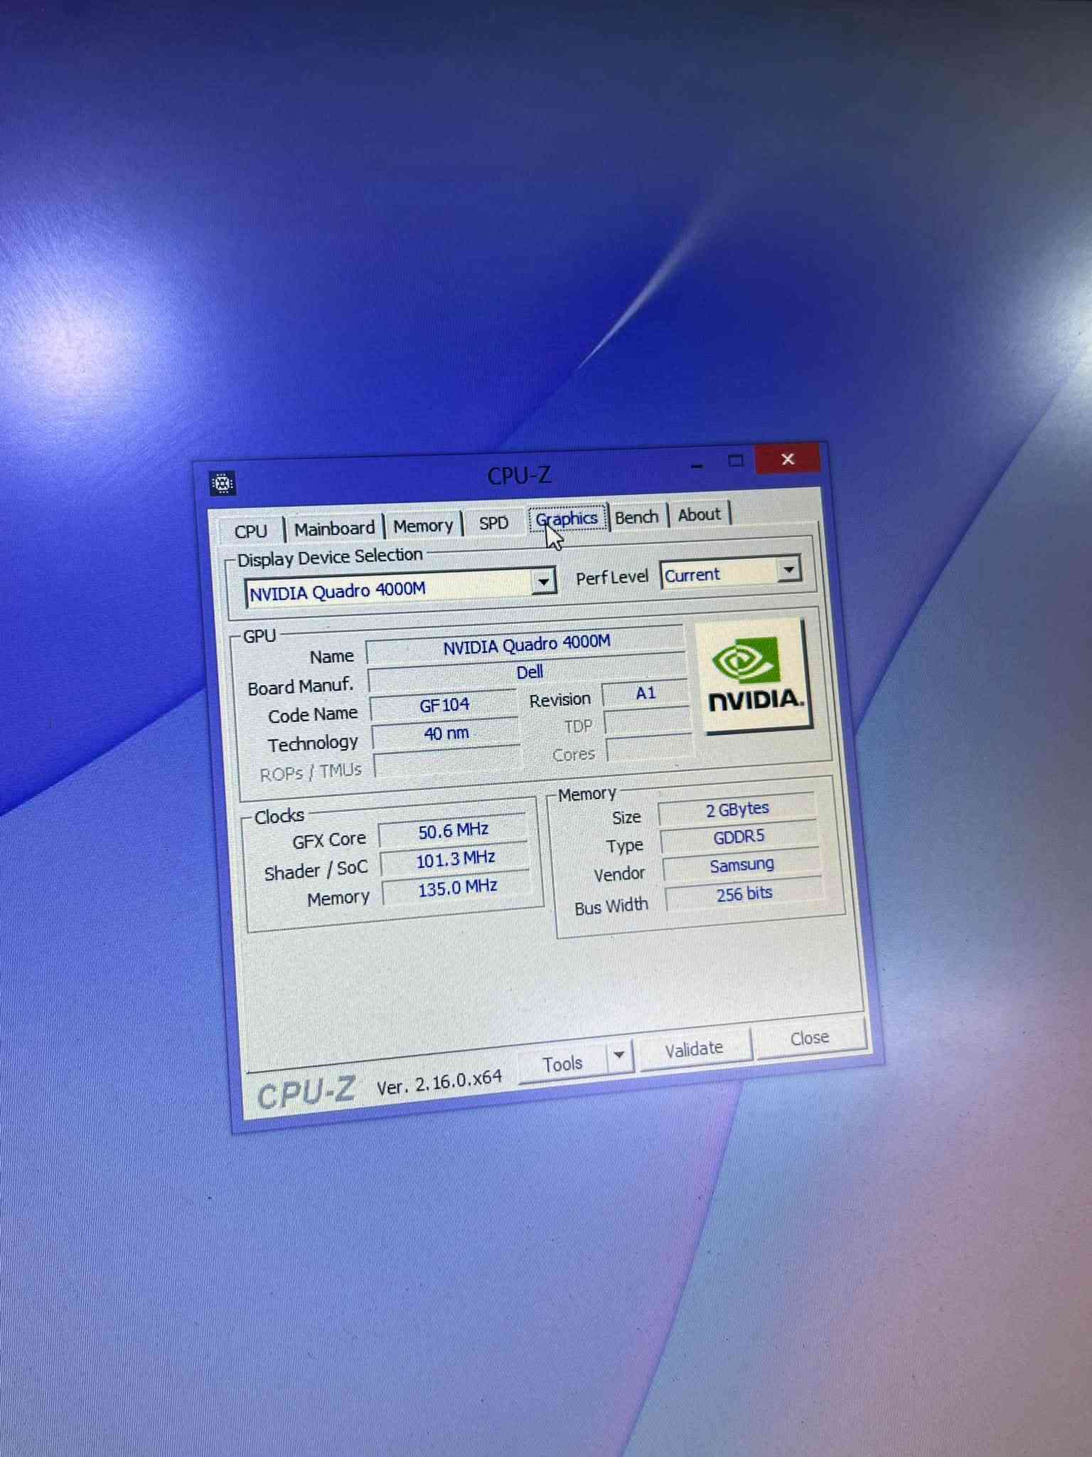Click the Revision value A1
1092x1457 pixels.
(646, 693)
